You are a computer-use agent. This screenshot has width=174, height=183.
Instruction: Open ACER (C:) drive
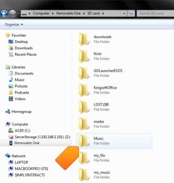point(22,130)
